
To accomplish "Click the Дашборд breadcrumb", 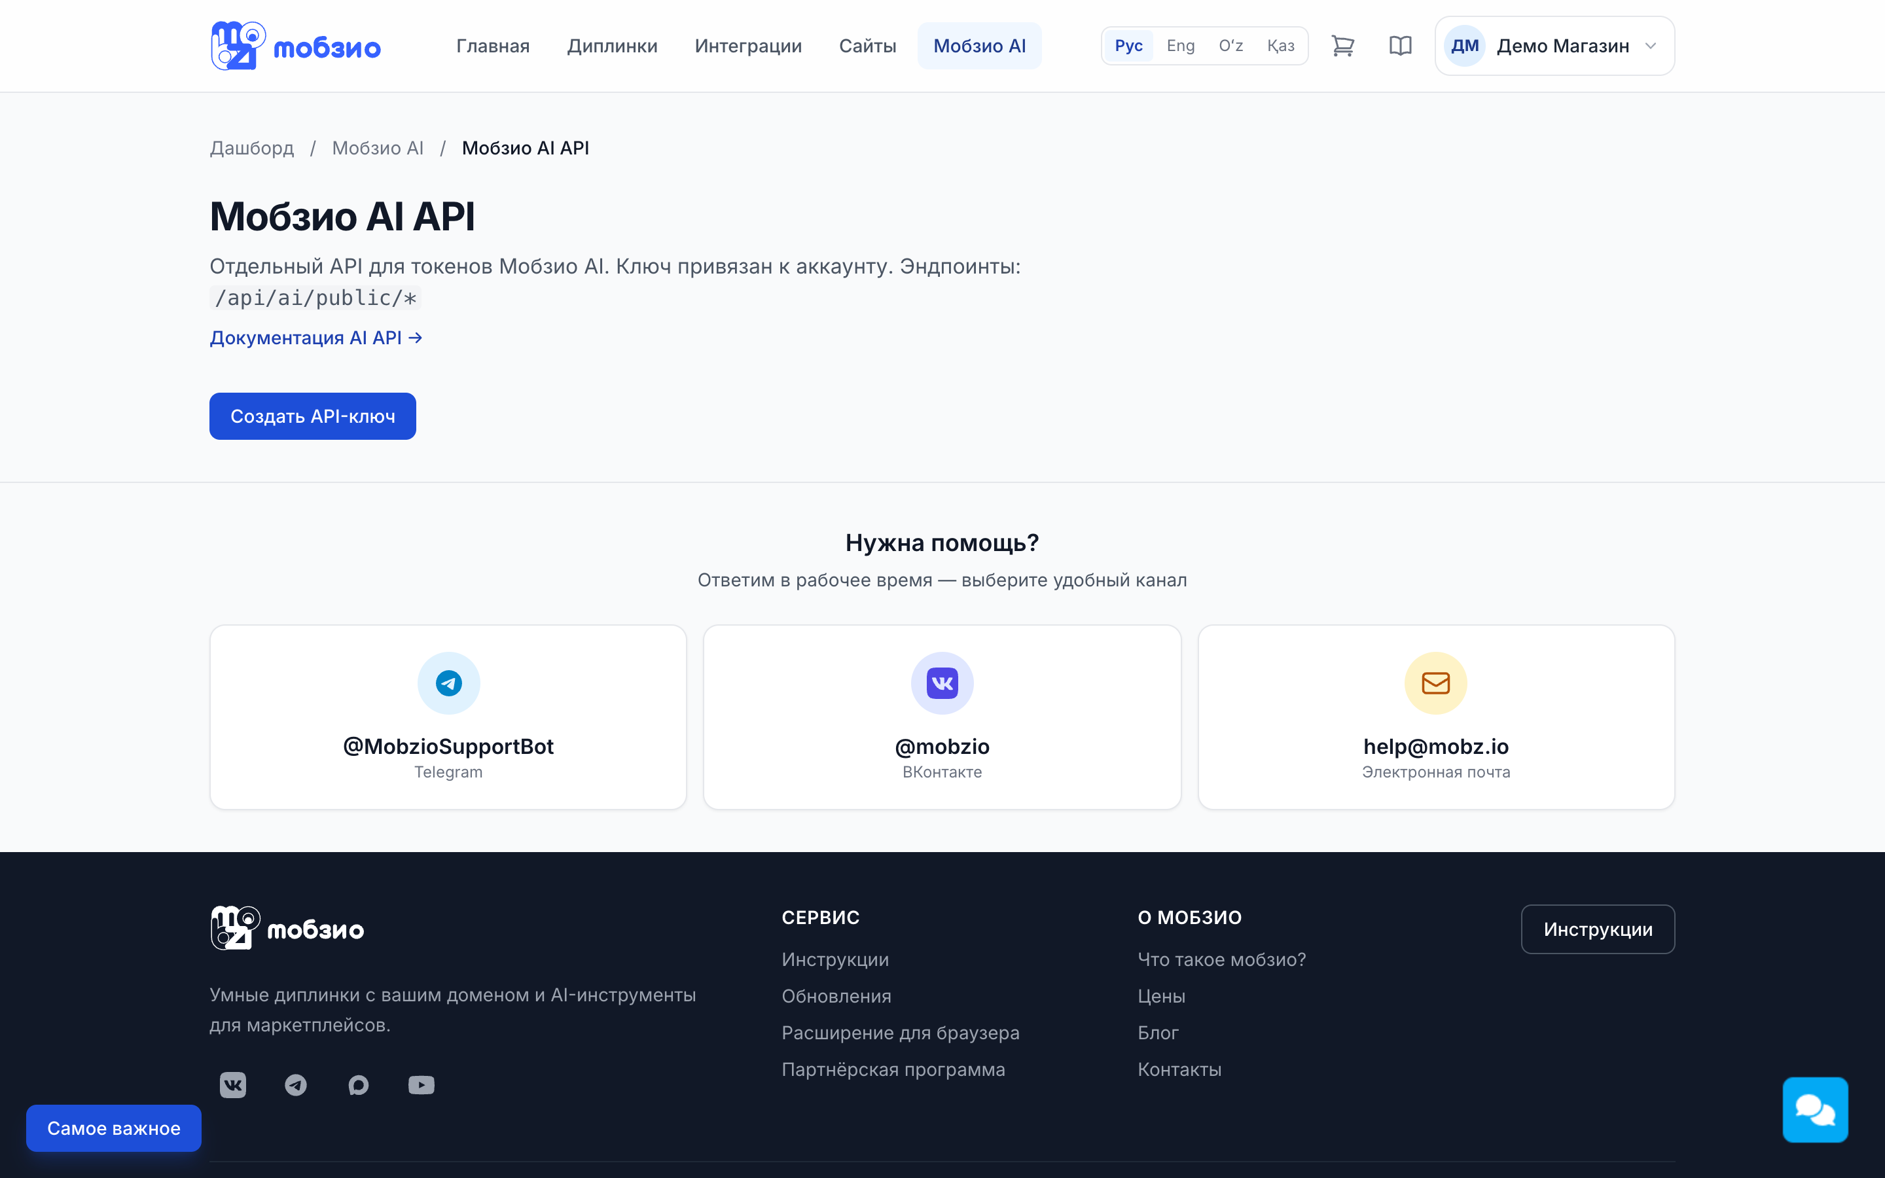I will [x=251, y=148].
